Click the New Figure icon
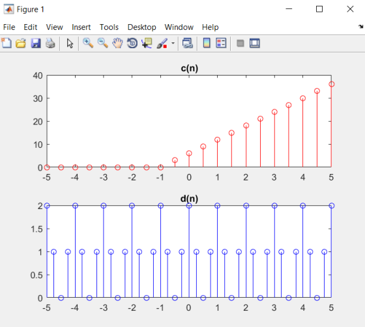 (x=7, y=43)
